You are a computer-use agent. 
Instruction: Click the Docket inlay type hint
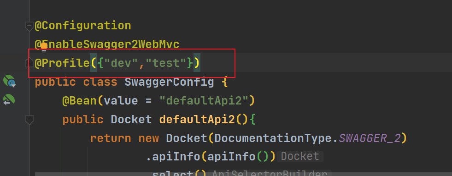[300, 156]
